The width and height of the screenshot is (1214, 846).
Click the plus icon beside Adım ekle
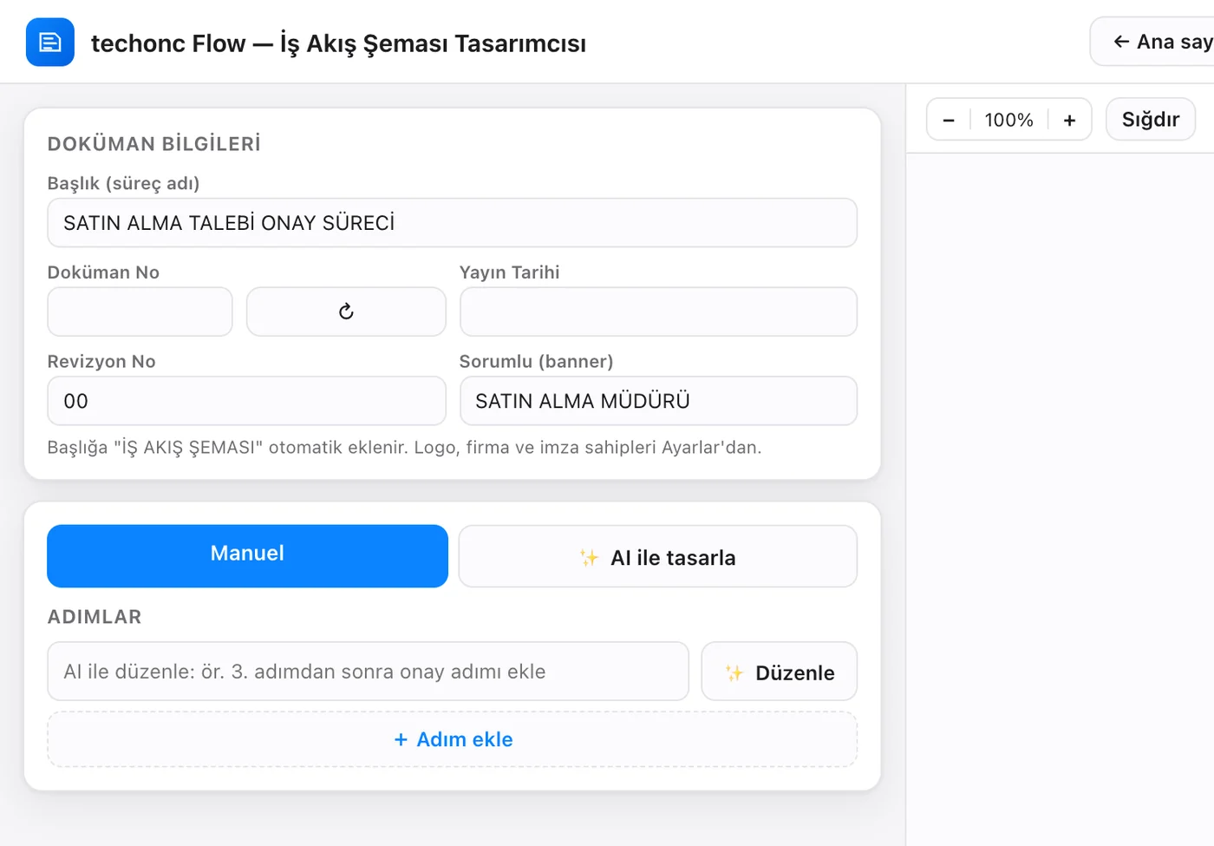[x=401, y=739]
